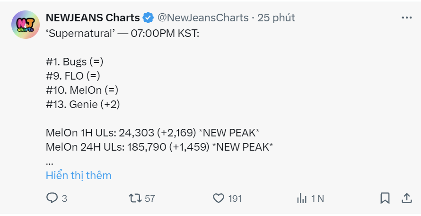Click the blue verified badge

pyautogui.click(x=148, y=18)
